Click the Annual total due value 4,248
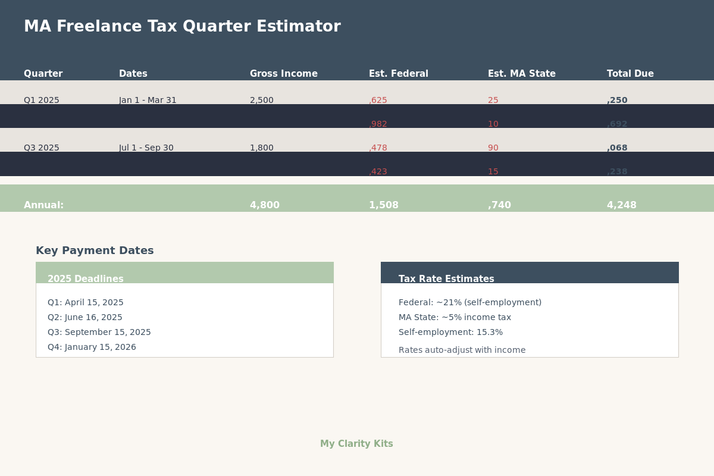714x476 pixels. [621, 205]
